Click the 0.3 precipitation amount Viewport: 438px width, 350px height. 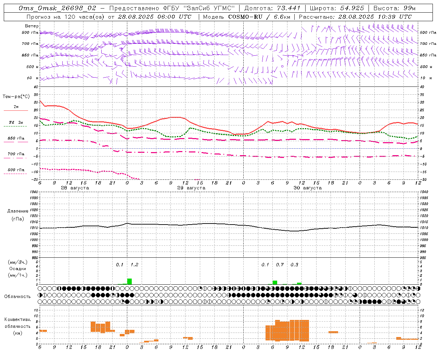(294, 265)
